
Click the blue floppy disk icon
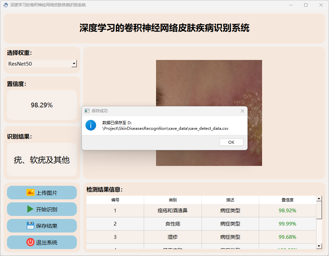[30, 226]
